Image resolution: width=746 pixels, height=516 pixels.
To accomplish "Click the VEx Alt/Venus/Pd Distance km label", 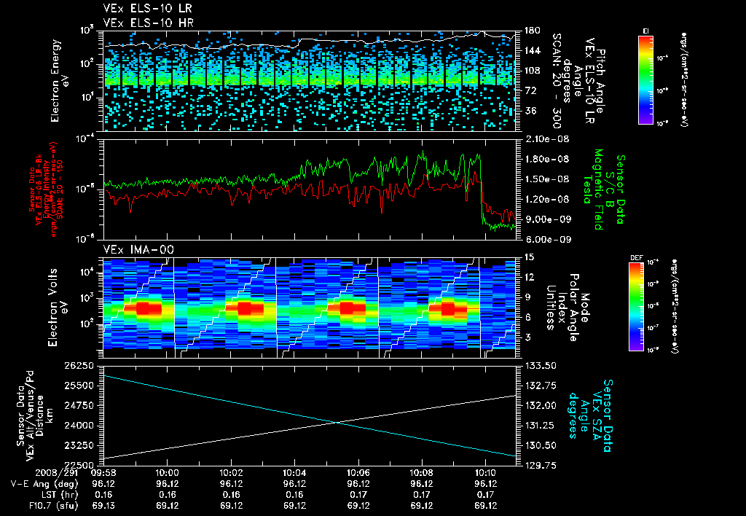I will (x=35, y=415).
